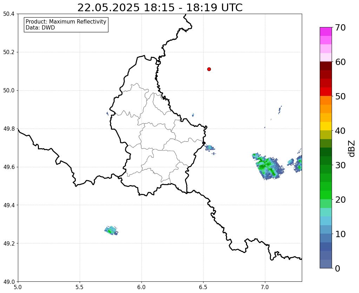Click the 10 tick on colorbar

340,234
